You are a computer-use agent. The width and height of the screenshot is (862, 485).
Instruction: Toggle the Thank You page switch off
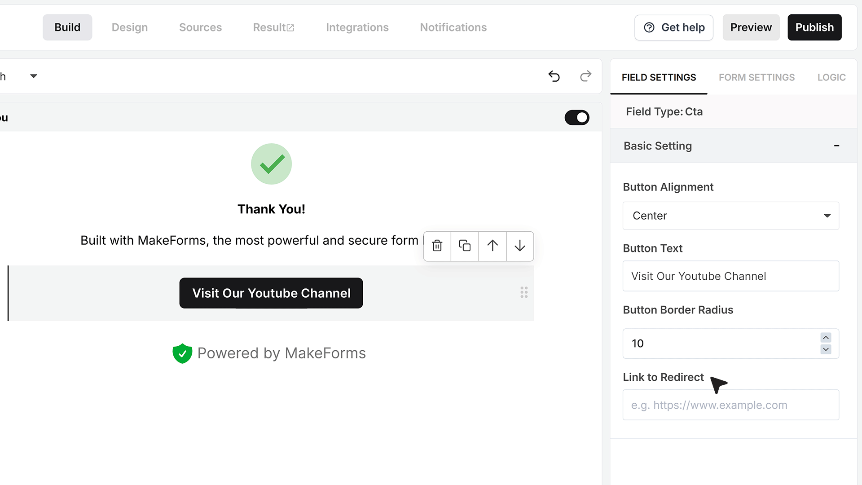coord(577,118)
